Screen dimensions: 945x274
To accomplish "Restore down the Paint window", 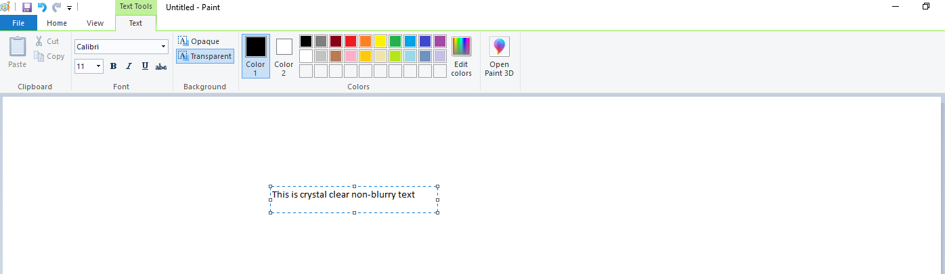I will [x=925, y=6].
